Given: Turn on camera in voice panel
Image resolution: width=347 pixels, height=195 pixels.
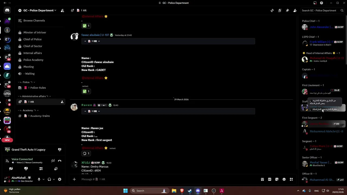Looking at the screenshot, I should coord(11,169).
